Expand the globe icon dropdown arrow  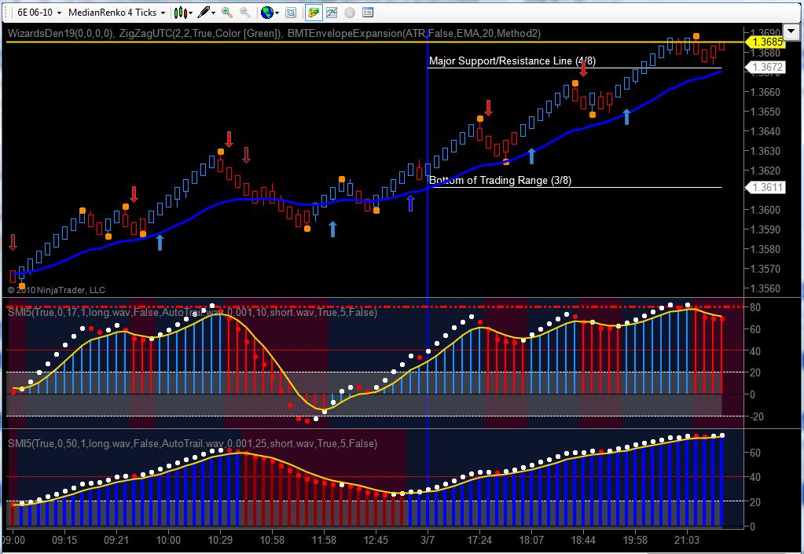[x=277, y=13]
